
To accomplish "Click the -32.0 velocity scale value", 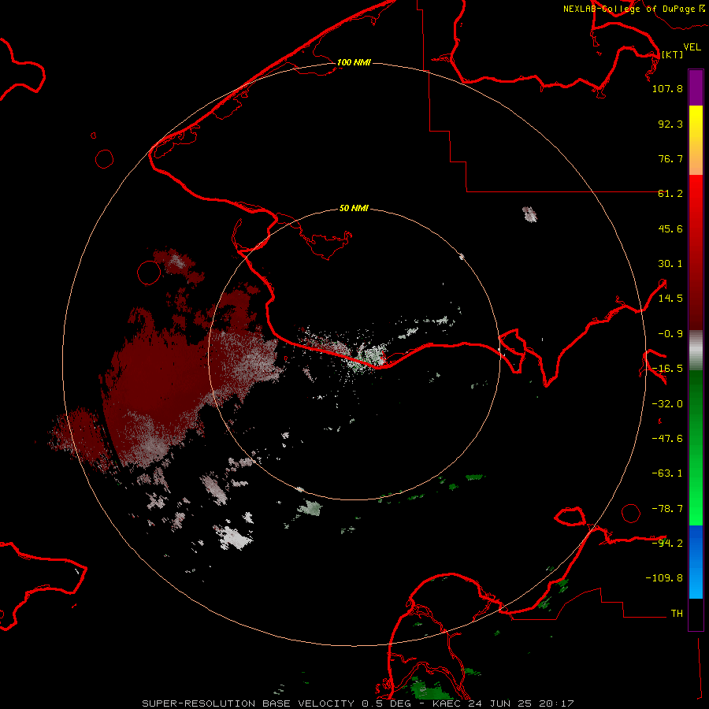I will pyautogui.click(x=667, y=404).
